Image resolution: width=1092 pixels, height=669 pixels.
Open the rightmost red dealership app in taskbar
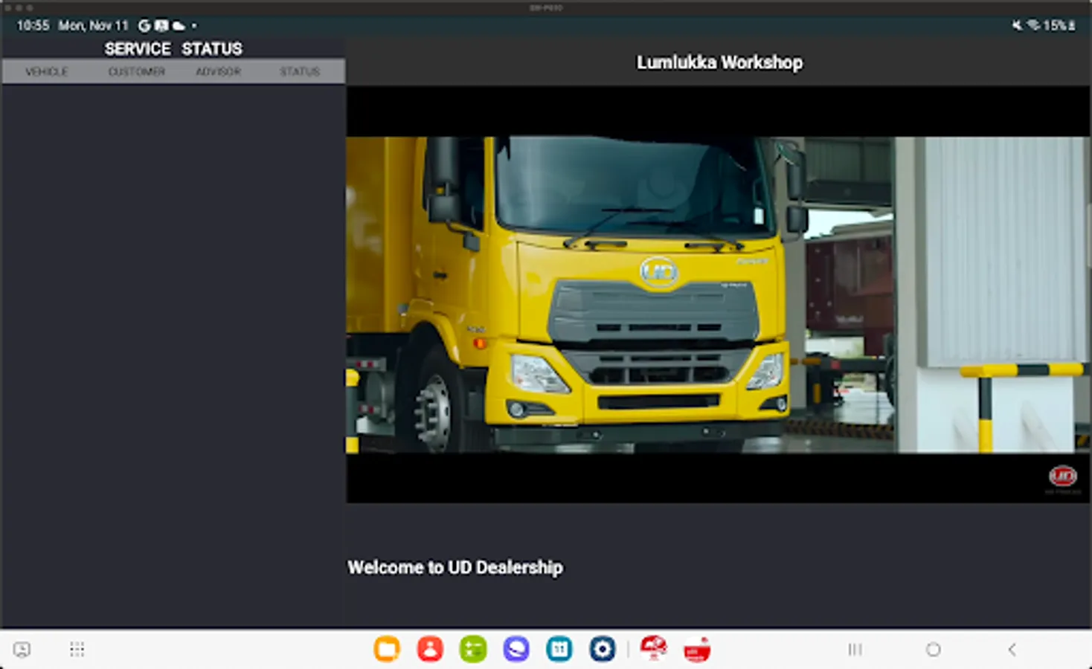pos(698,648)
